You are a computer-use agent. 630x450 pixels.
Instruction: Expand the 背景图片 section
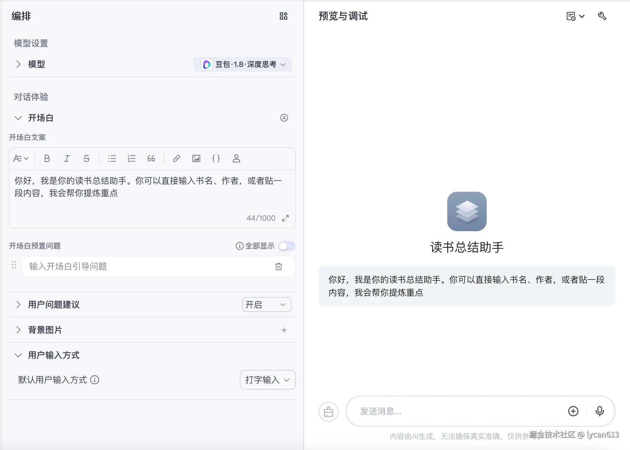pos(18,330)
